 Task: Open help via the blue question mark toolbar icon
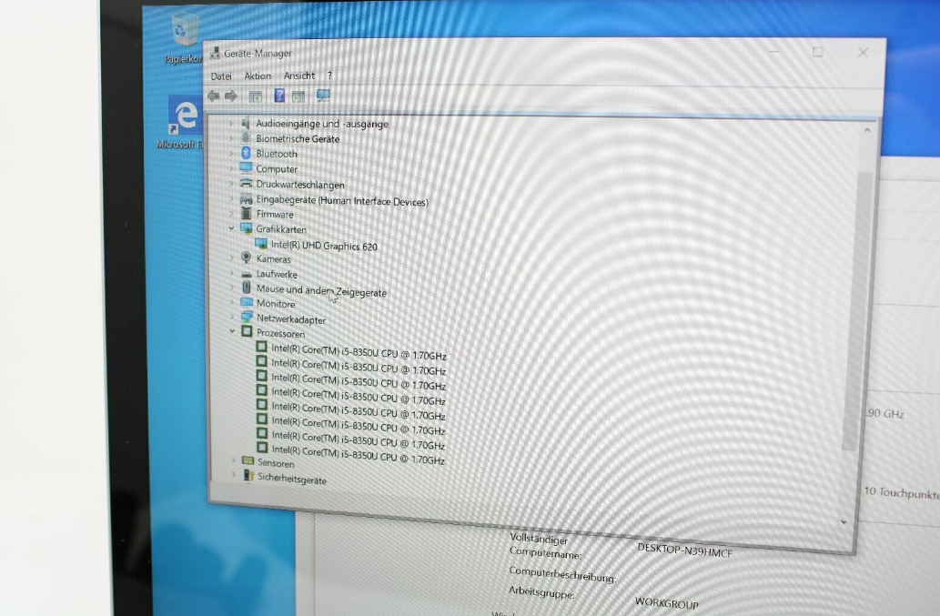pos(279,96)
